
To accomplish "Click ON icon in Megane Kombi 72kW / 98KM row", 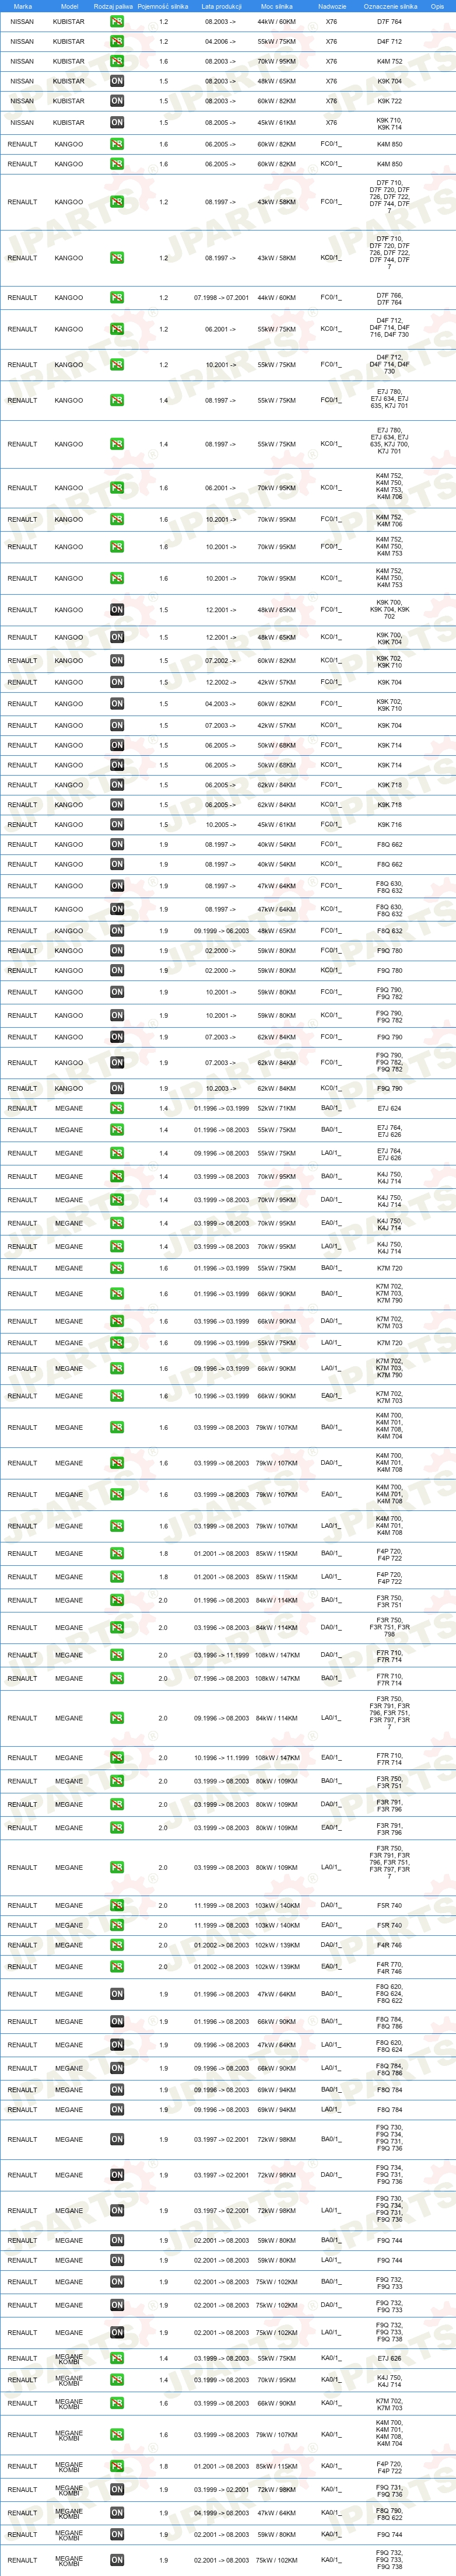I will (x=117, y=2490).
